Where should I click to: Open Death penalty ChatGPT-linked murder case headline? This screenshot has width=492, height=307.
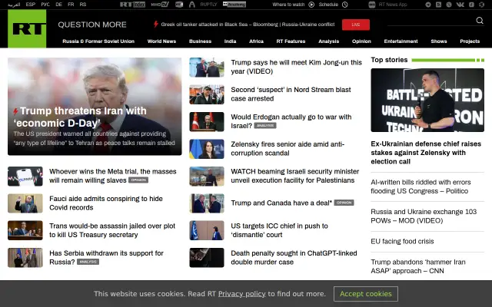pyautogui.click(x=294, y=258)
